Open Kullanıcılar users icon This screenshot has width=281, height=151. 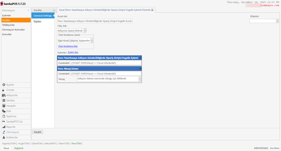(4, 137)
